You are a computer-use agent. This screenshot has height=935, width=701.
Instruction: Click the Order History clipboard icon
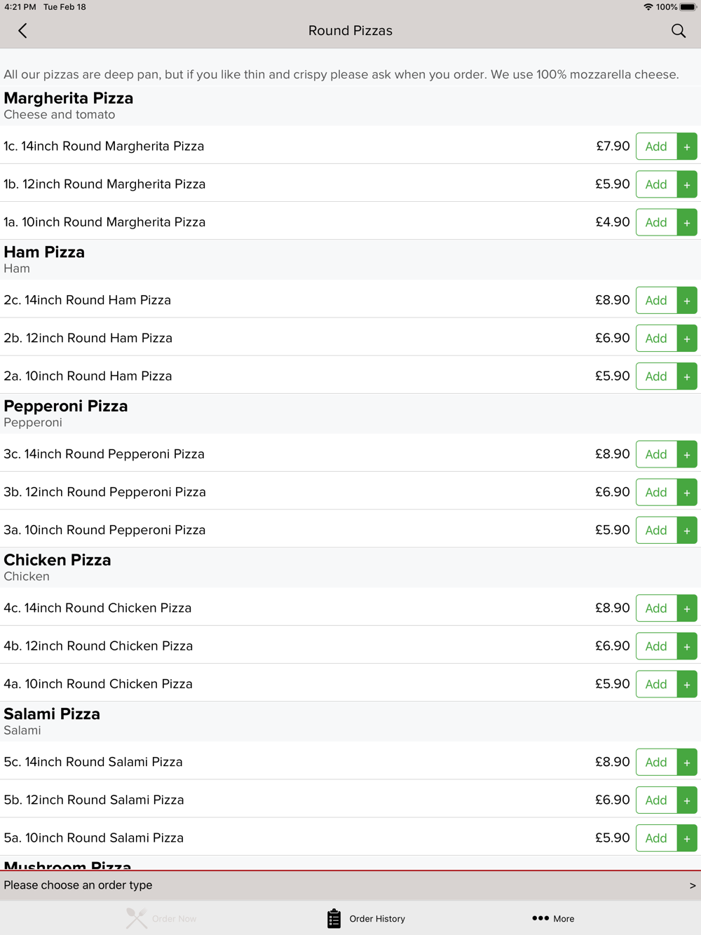click(334, 918)
